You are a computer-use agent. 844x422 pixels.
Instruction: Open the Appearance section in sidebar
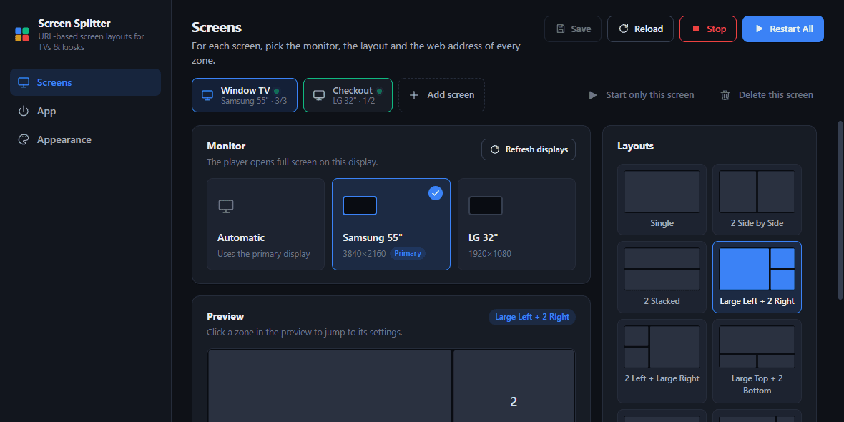tap(86, 139)
